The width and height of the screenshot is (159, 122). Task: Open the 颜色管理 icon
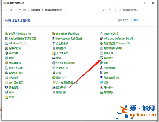[x=6, y=87]
